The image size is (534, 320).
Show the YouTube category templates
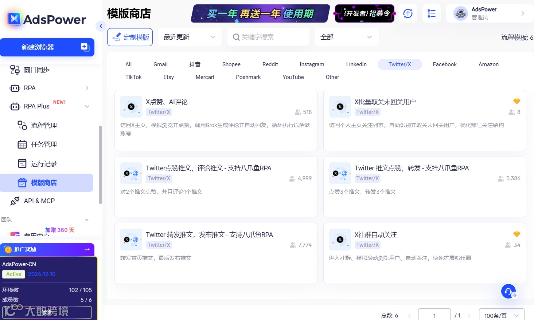pyautogui.click(x=293, y=77)
